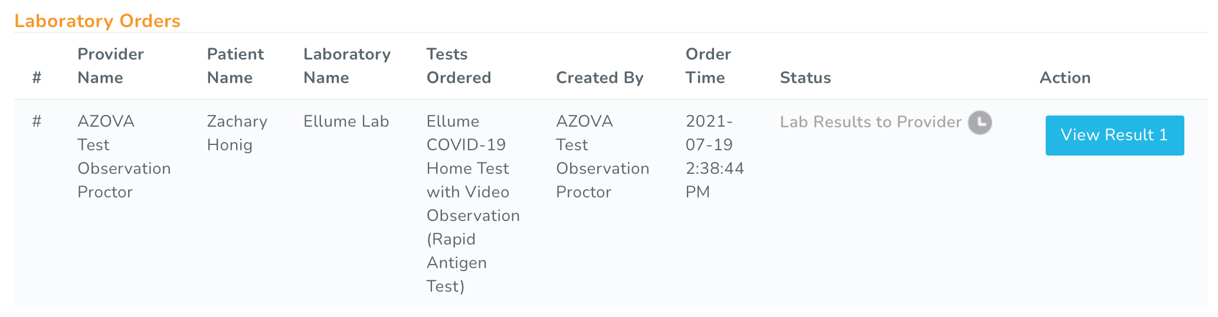1218x317 pixels.
Task: Select the Ellume COVID-19 Home Test entry
Action: click(472, 203)
